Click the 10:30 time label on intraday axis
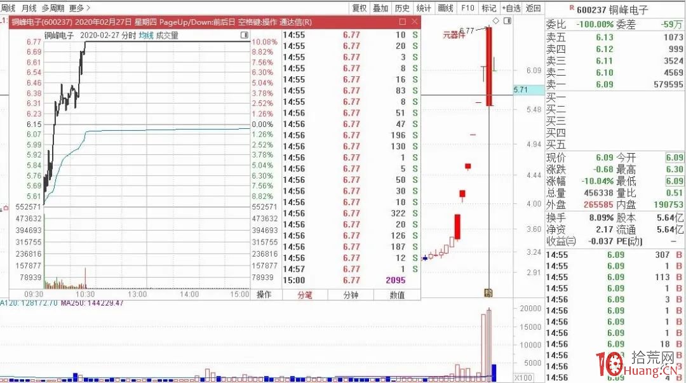 85,294
